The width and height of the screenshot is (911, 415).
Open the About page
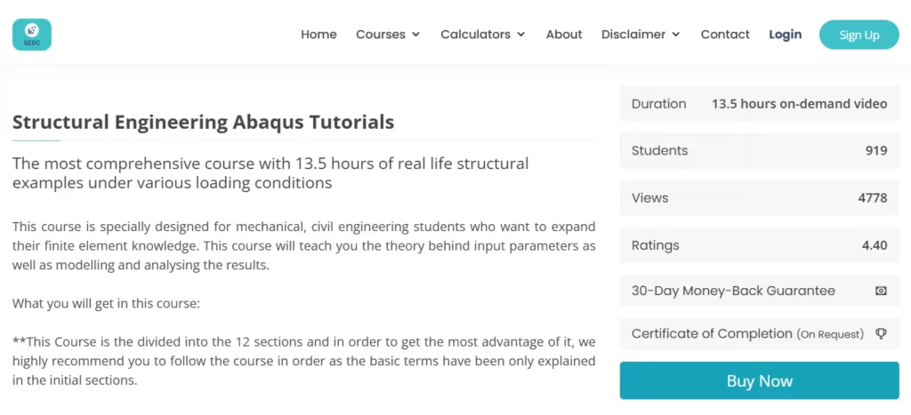pyautogui.click(x=564, y=35)
